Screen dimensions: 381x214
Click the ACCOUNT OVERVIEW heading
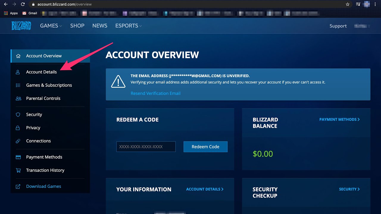(152, 55)
